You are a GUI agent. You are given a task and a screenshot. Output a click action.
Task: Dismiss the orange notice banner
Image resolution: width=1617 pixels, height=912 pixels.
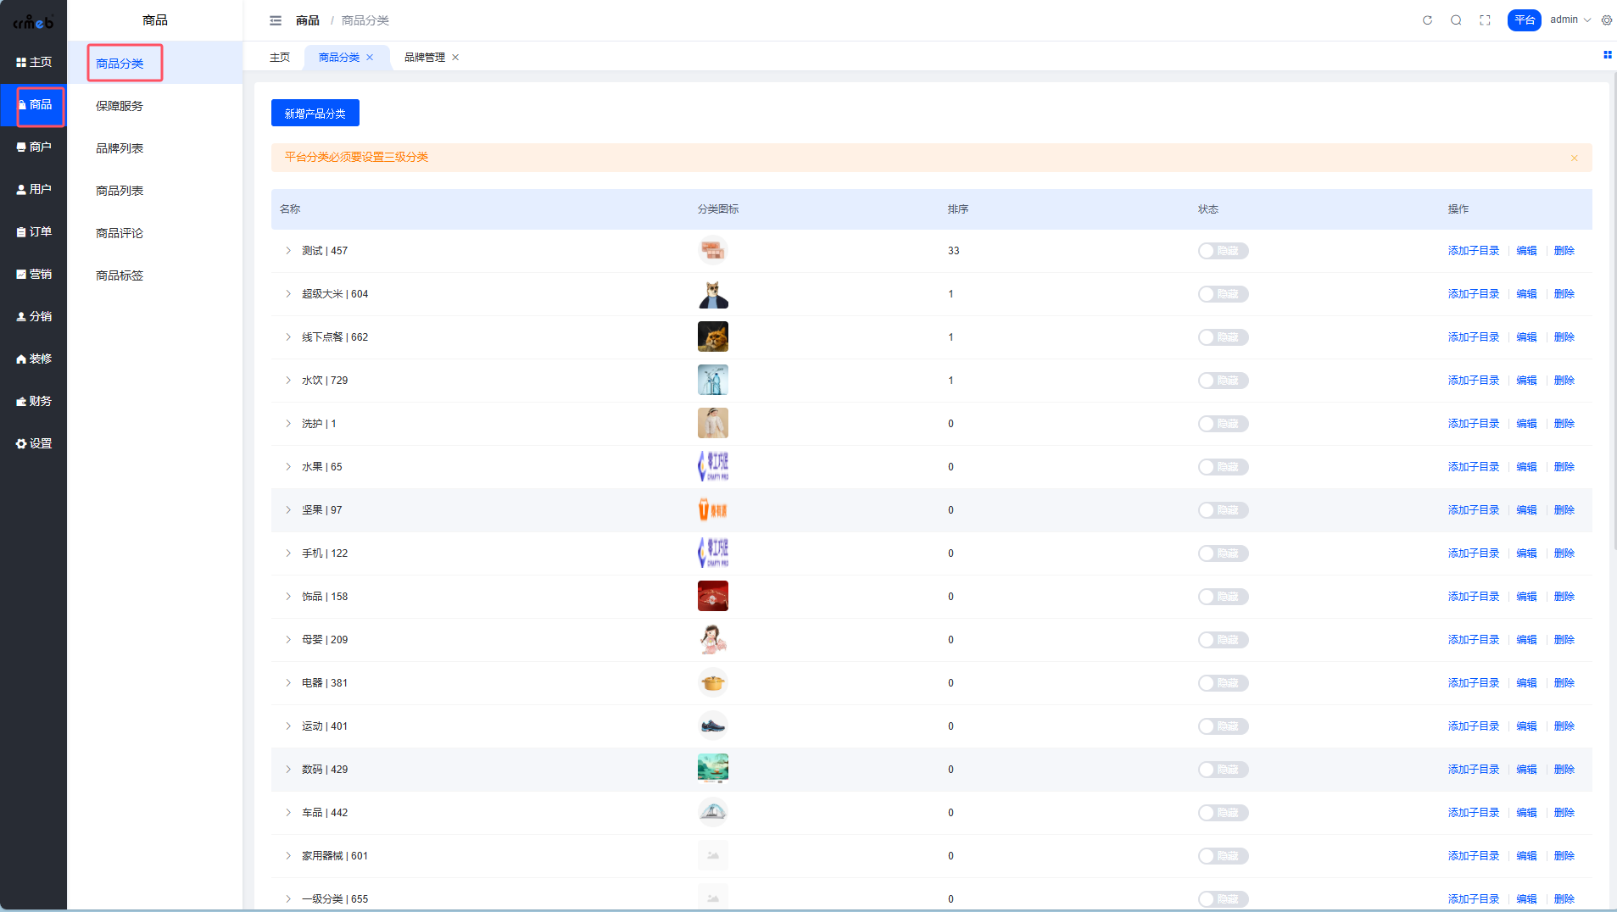[x=1574, y=158]
